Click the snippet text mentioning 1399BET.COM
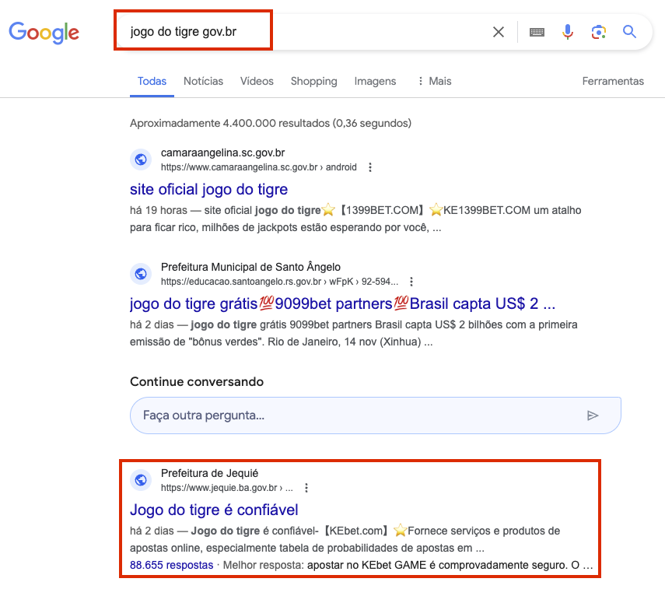 [x=355, y=219]
